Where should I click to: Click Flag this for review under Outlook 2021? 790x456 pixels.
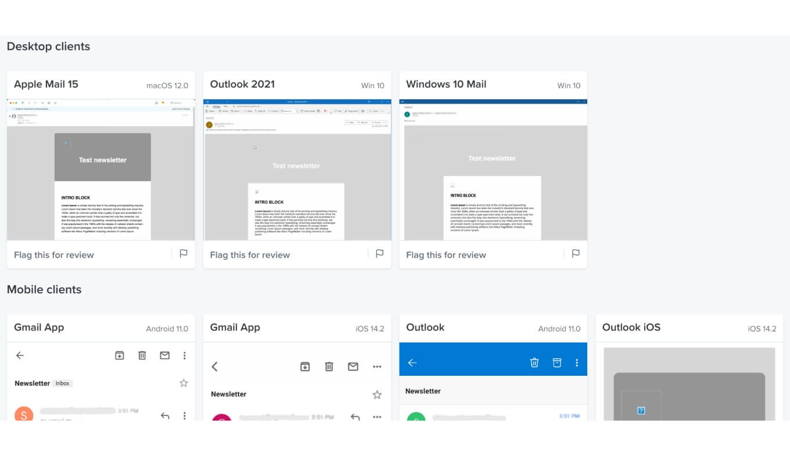[x=250, y=254]
